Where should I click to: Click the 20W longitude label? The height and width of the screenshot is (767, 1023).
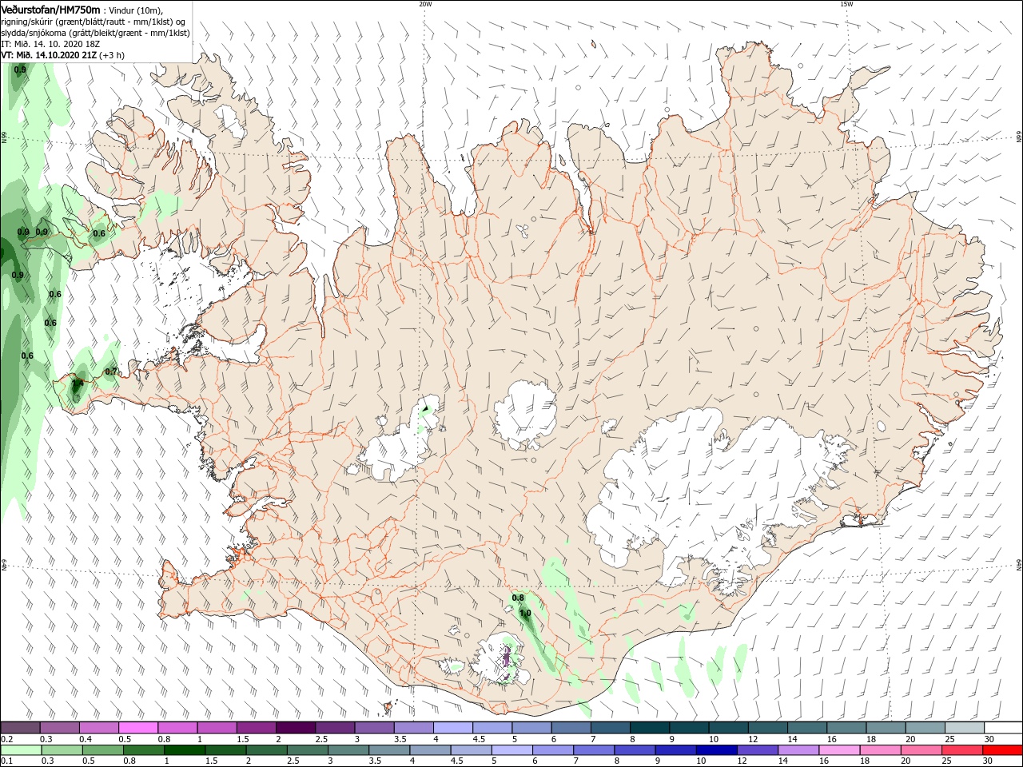pyautogui.click(x=425, y=4)
